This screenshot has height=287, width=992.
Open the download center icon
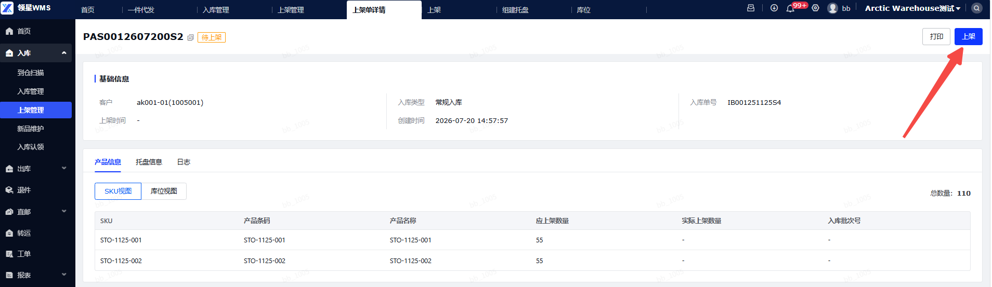point(774,8)
